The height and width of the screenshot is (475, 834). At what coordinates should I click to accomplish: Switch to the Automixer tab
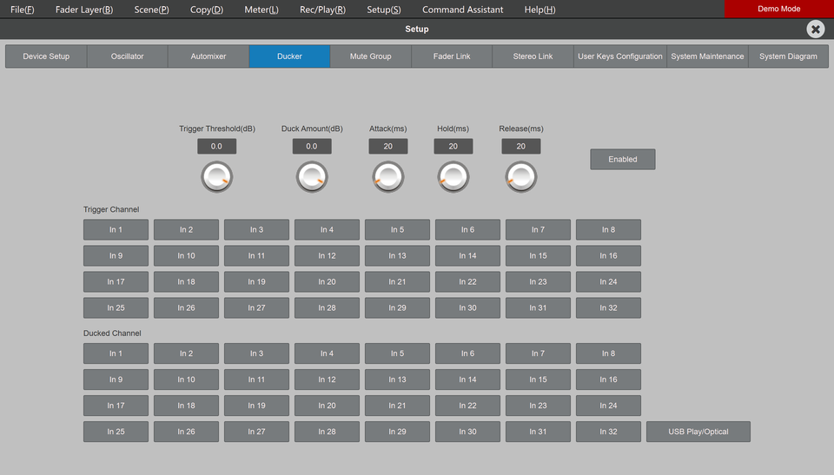point(208,56)
